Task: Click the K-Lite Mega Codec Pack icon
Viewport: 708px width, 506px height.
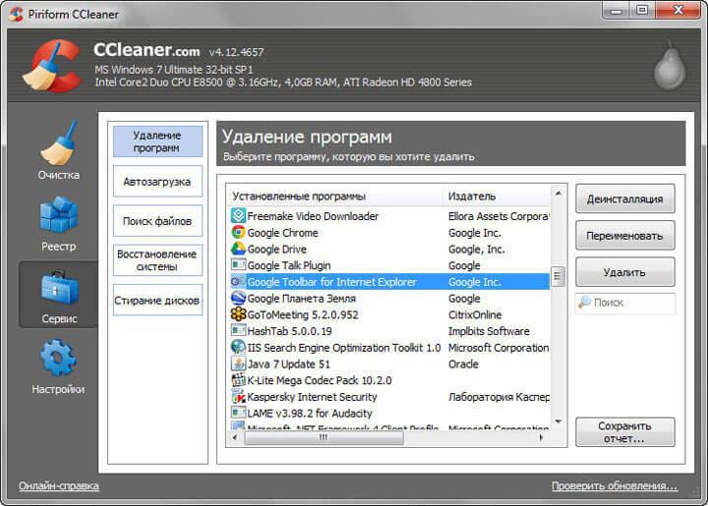Action: [238, 380]
